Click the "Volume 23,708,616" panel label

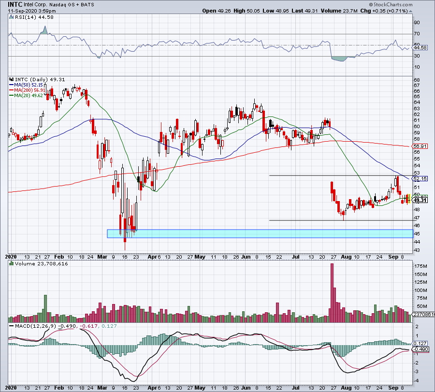42,263
